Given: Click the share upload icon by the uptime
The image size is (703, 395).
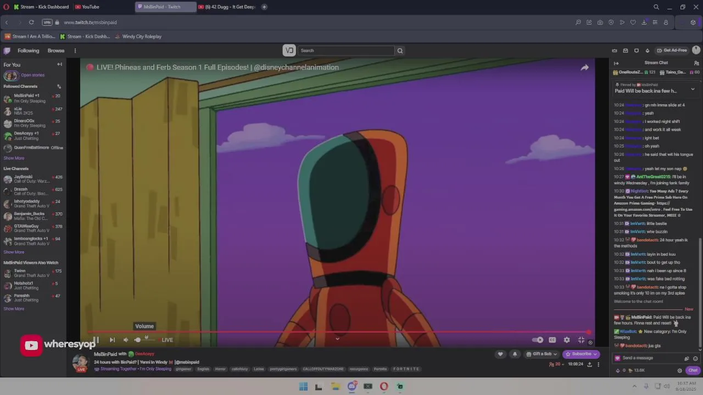Looking at the screenshot, I should pos(589,364).
